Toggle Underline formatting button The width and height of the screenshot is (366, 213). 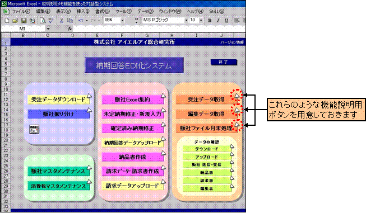click(226, 21)
